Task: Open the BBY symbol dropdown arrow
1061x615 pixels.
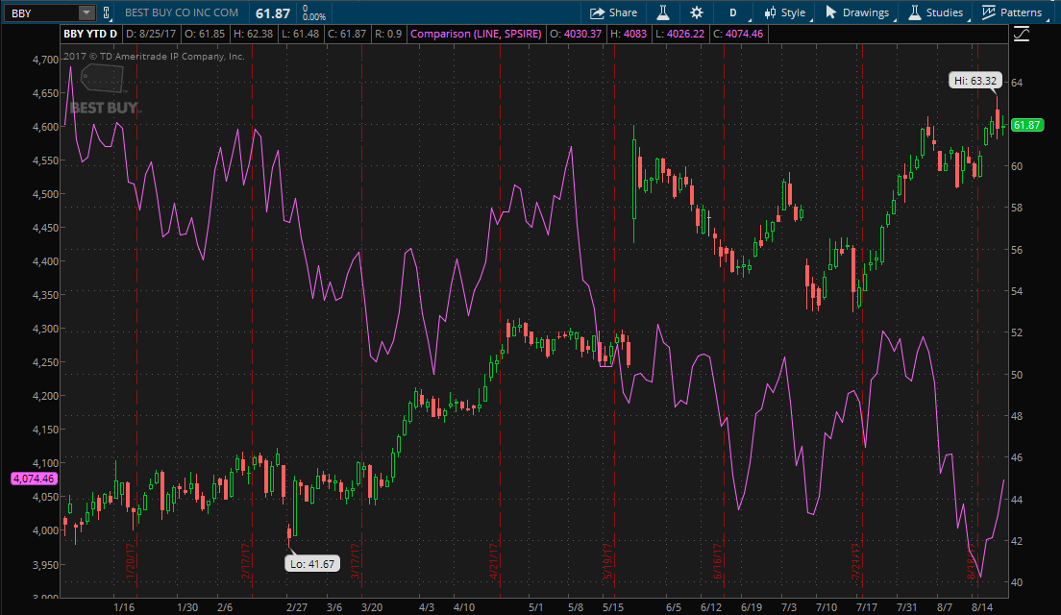Action: click(86, 12)
